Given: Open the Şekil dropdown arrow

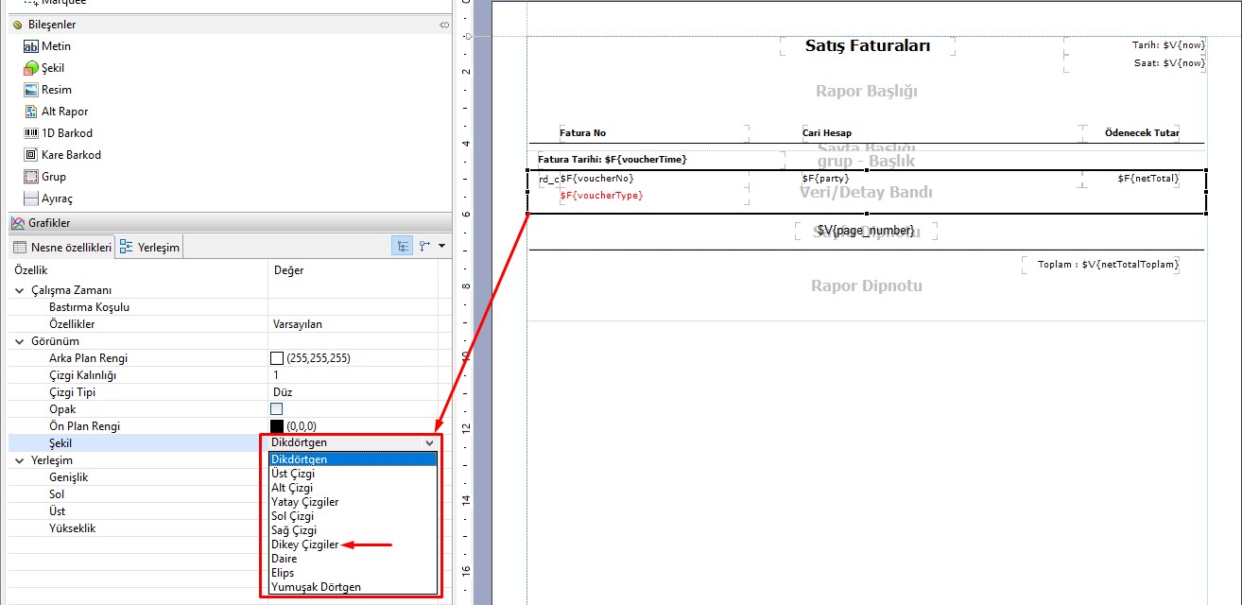Looking at the screenshot, I should [429, 442].
